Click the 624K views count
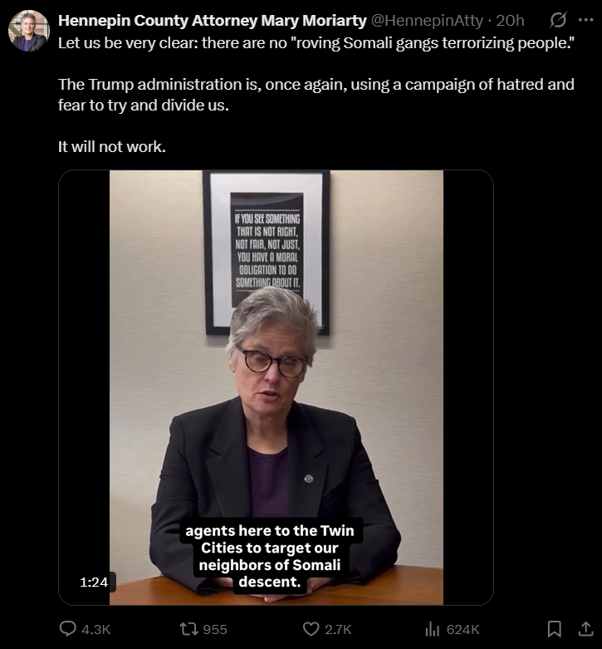602x649 pixels. (463, 630)
